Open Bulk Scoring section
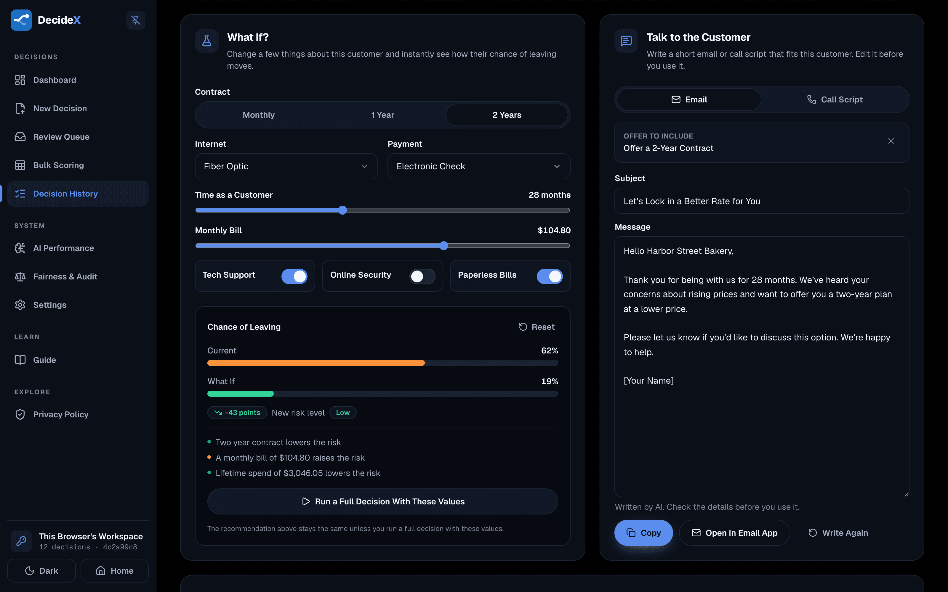 (x=78, y=165)
